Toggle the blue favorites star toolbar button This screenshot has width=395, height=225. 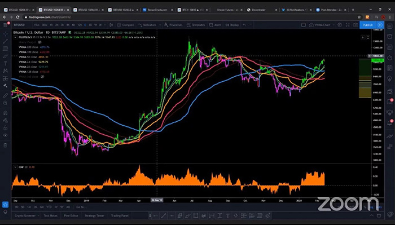click(5, 205)
